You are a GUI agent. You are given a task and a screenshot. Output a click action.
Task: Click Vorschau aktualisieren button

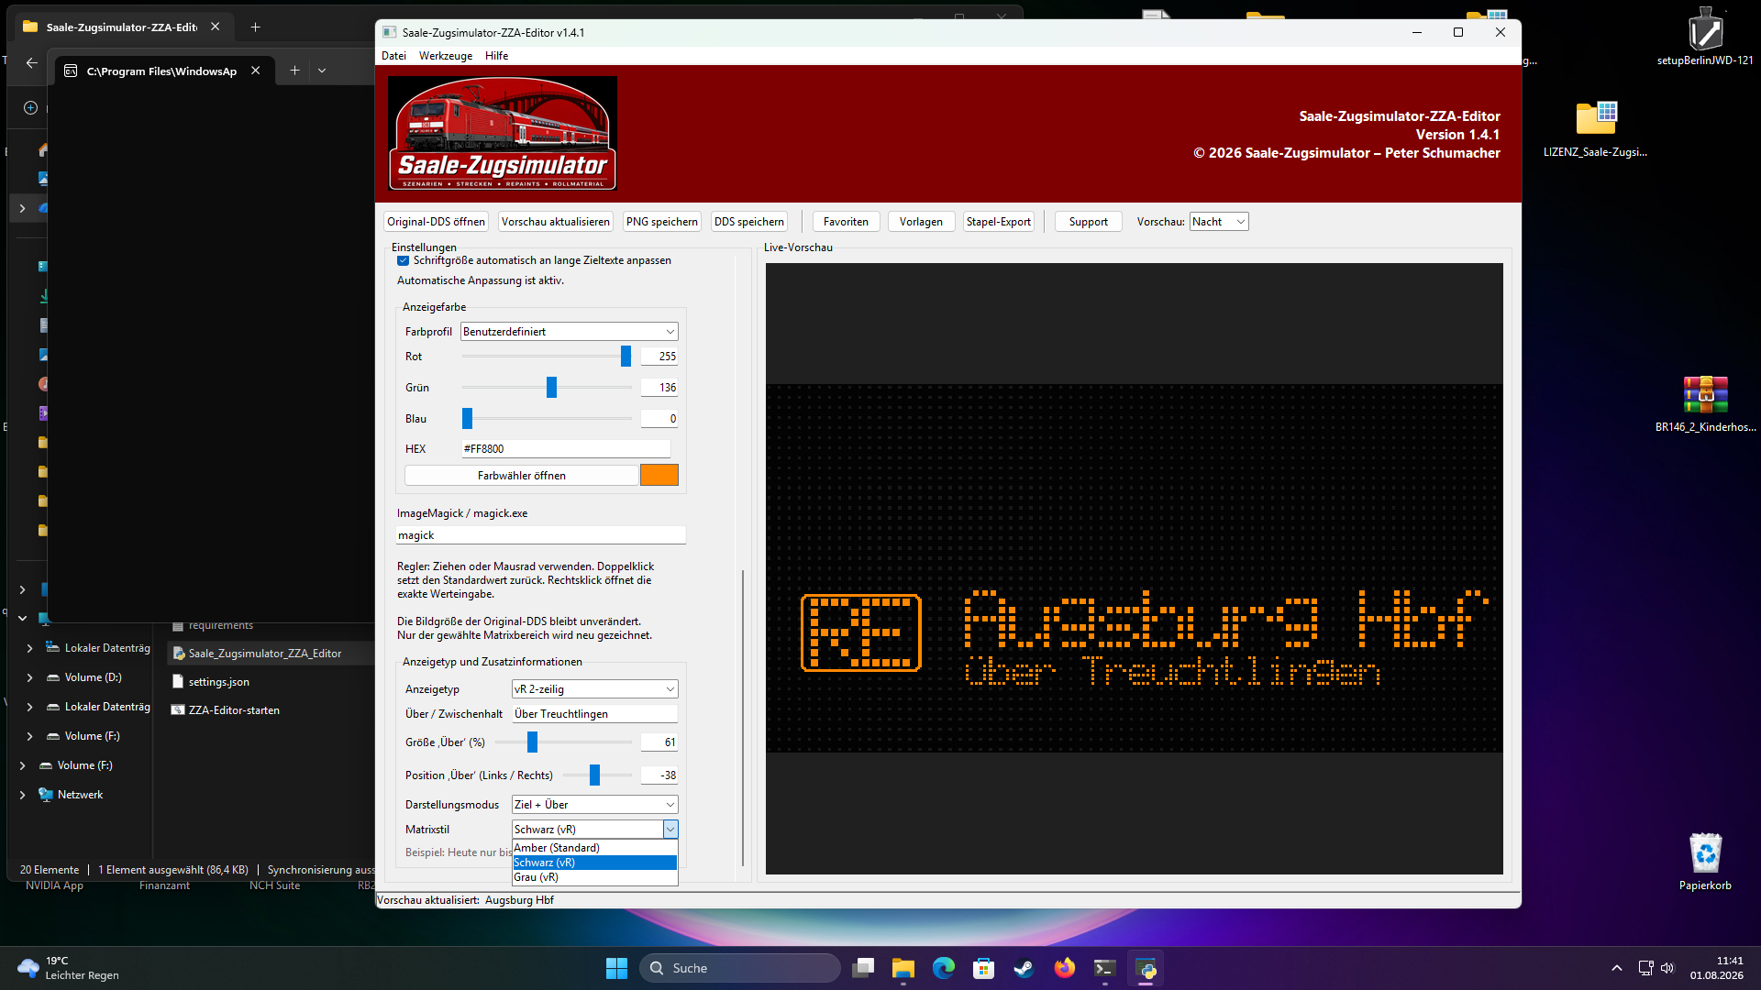click(x=556, y=222)
